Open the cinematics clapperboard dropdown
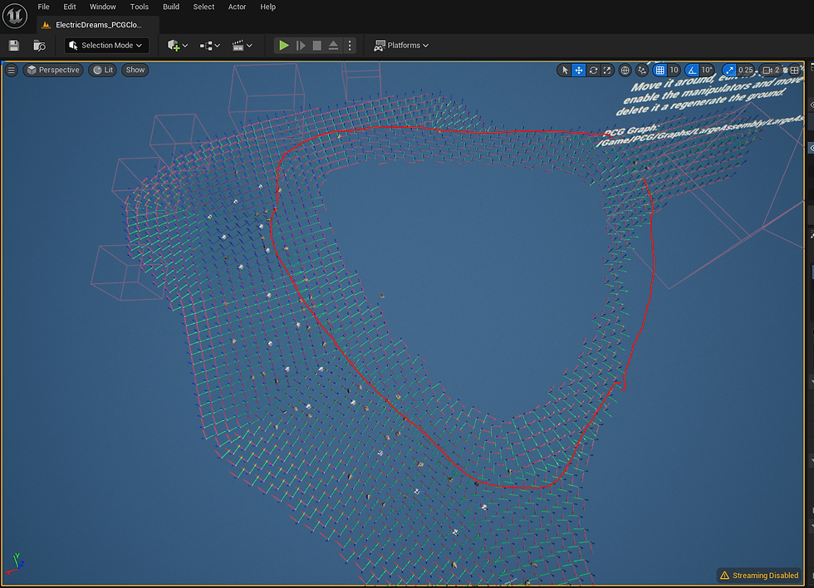 pos(242,46)
